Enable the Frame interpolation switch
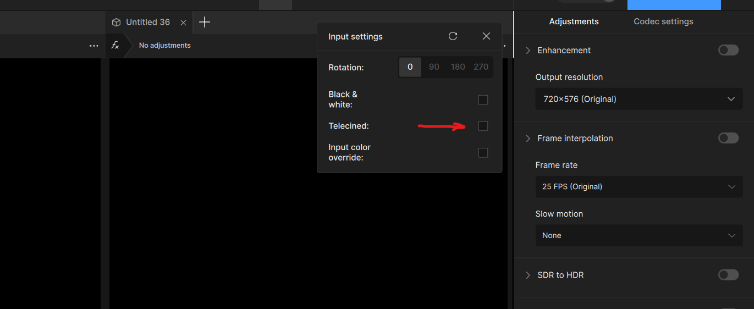 click(x=728, y=138)
